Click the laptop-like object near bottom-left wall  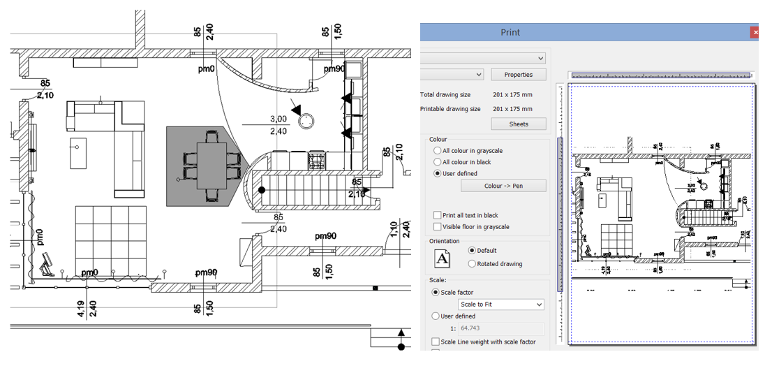point(47,265)
